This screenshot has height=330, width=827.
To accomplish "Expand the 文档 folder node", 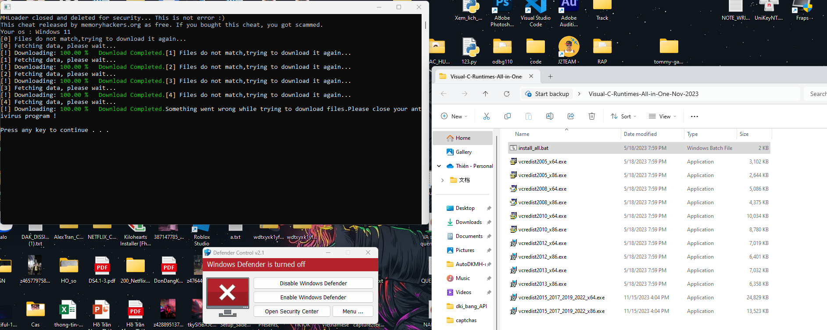I will click(442, 180).
